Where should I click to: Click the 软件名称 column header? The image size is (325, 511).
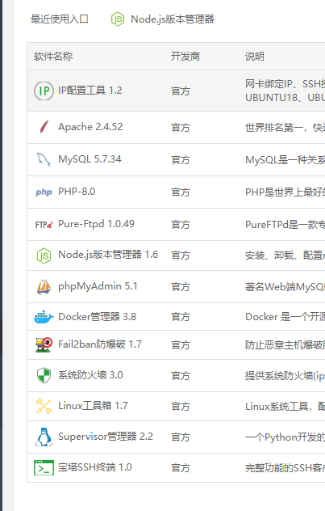(x=53, y=57)
